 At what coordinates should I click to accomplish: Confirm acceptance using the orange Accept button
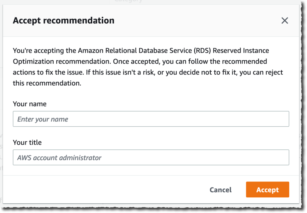tap(267, 190)
